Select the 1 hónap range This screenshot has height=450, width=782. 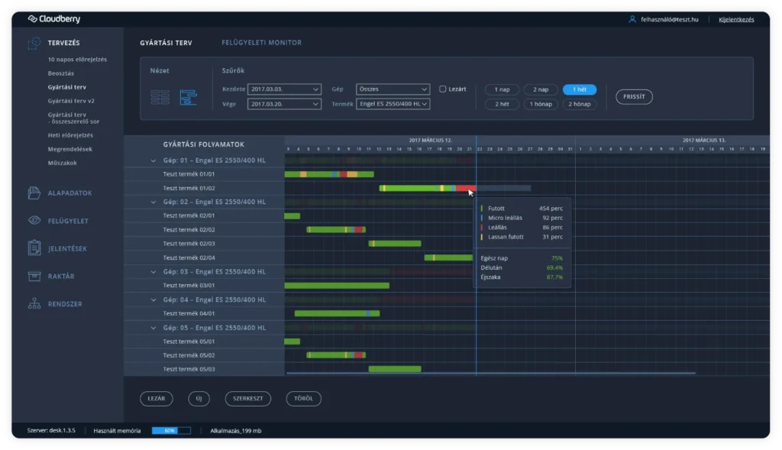tap(541, 104)
